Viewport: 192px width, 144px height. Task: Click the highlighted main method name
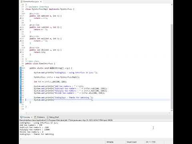pos(52,68)
